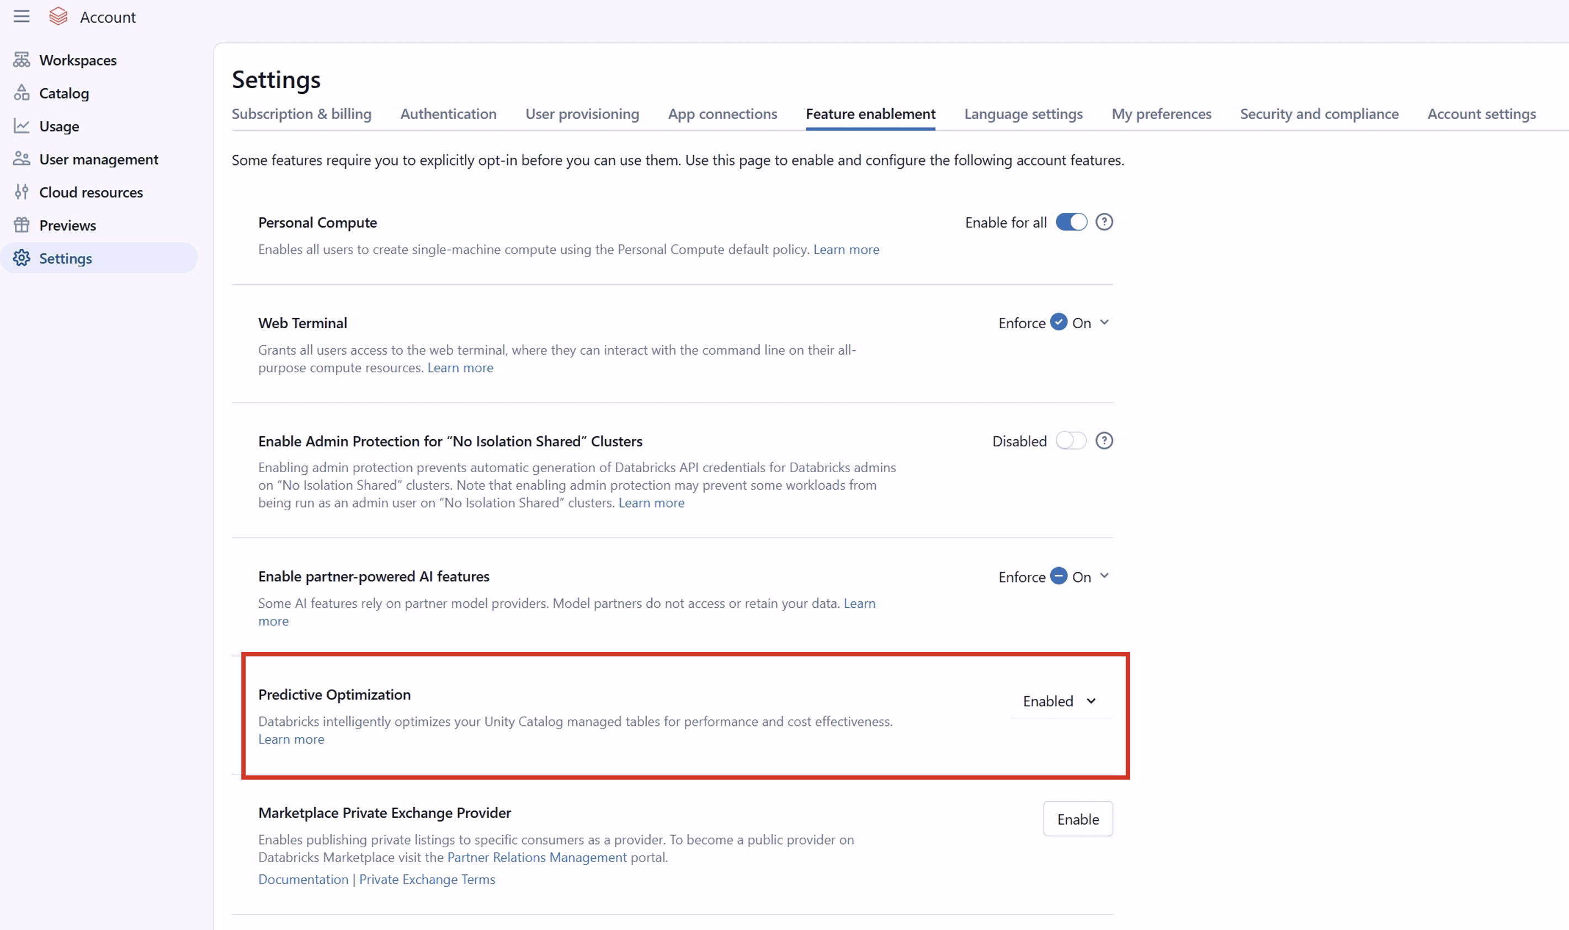Click the Web Terminal heading
Screen dimensions: 1569x930
pos(302,322)
